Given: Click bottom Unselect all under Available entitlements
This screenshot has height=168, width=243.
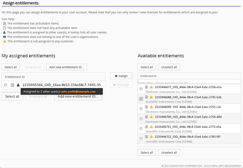Looking at the screenshot, I should coord(169,152).
